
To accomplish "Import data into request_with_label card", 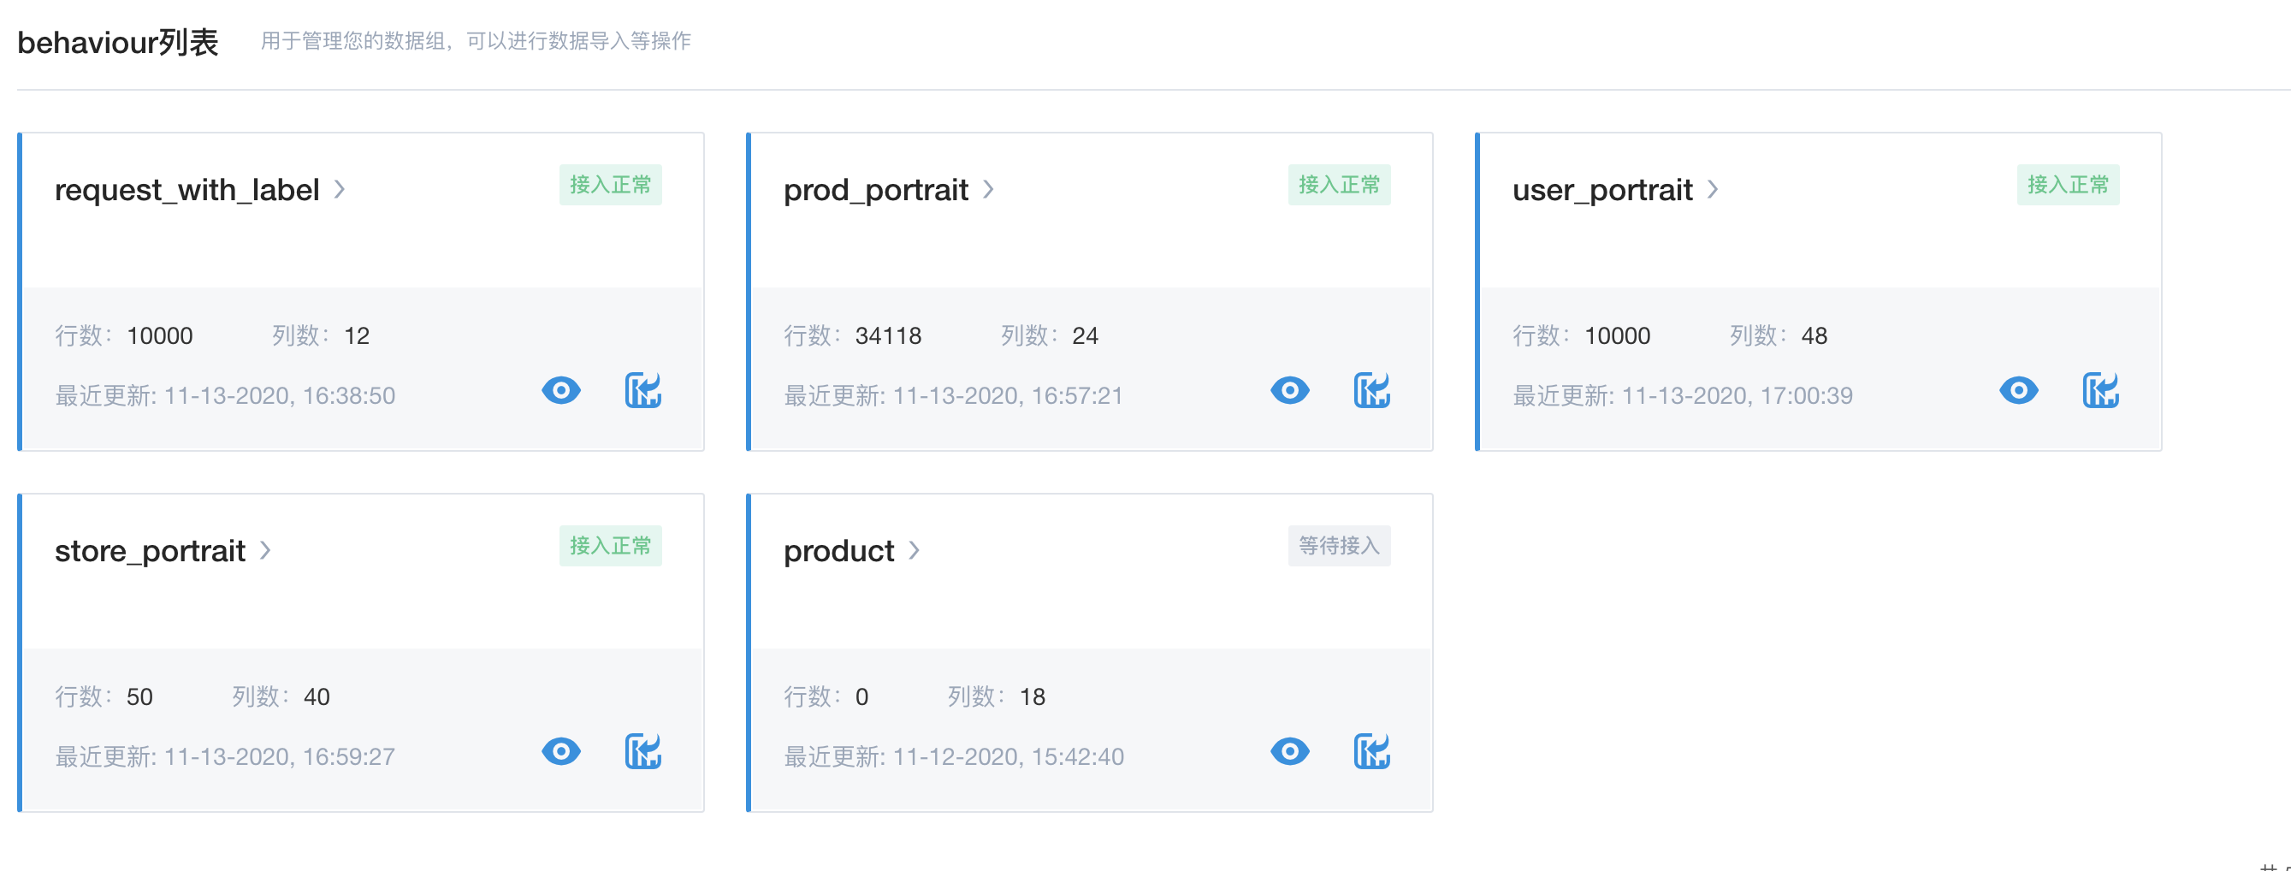I will coord(643,390).
